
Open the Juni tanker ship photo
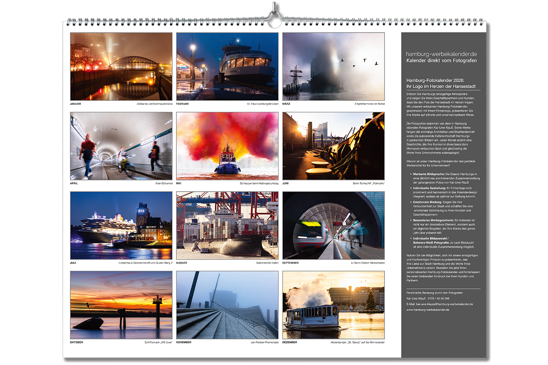coord(333,146)
